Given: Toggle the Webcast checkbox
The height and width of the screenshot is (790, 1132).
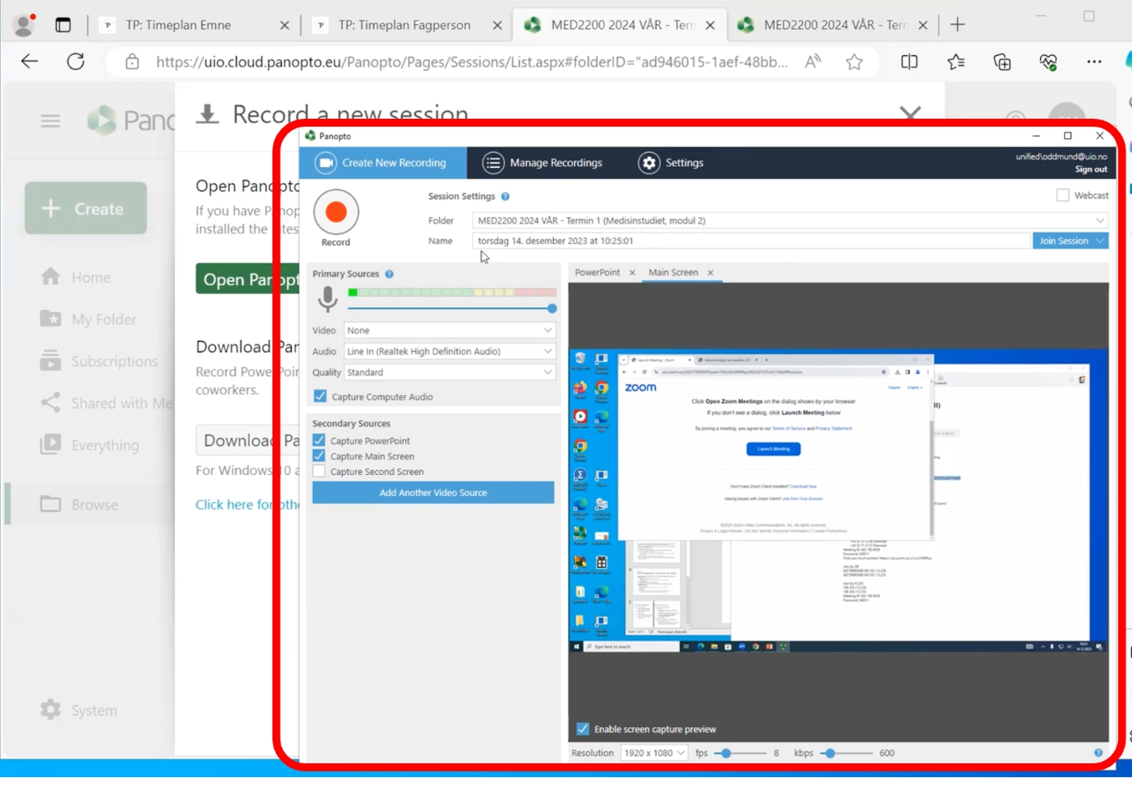Looking at the screenshot, I should 1062,195.
